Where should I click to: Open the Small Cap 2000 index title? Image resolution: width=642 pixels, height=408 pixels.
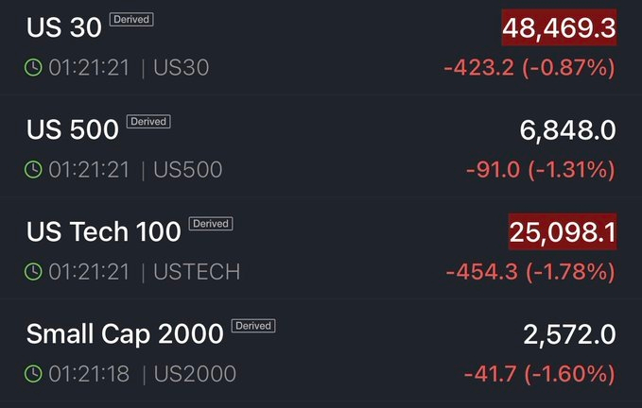(x=125, y=334)
